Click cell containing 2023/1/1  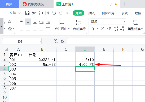coord(42,59)
